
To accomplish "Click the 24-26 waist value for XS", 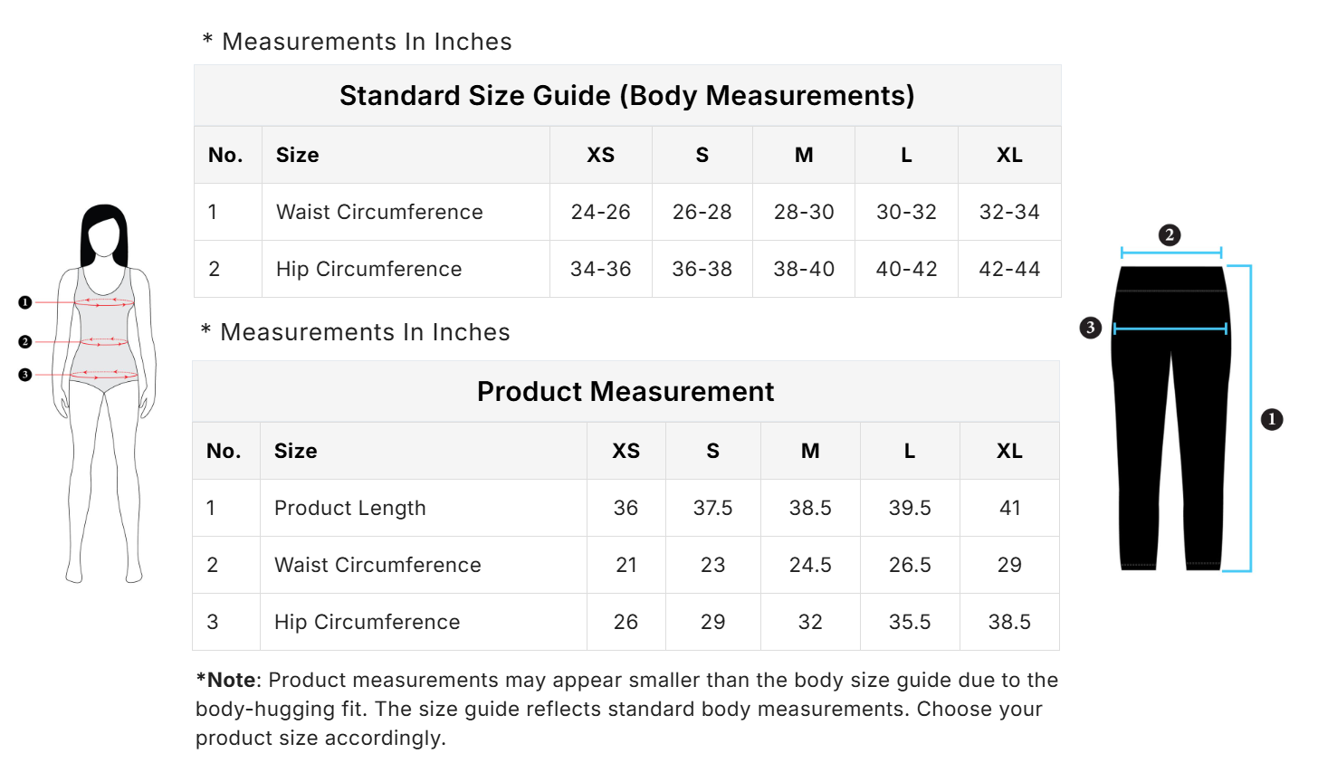I will (x=601, y=213).
